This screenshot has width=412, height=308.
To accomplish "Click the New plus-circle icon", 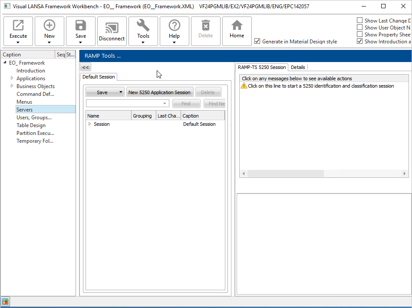I will pyautogui.click(x=49, y=26).
